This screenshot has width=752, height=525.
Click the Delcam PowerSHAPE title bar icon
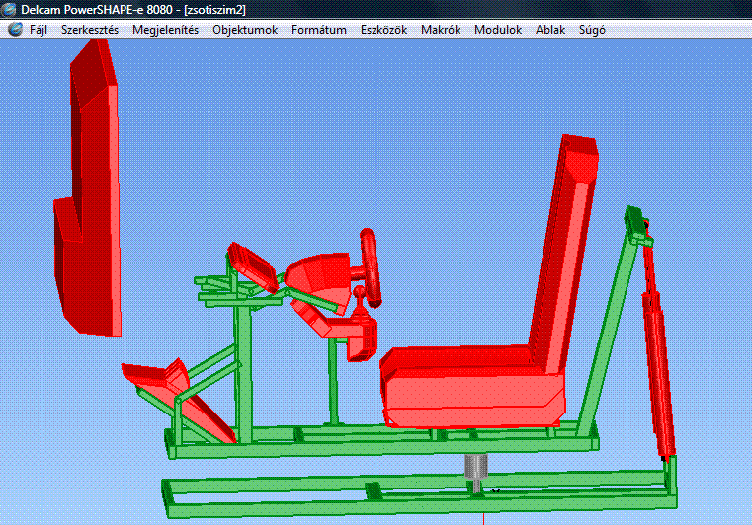point(10,9)
